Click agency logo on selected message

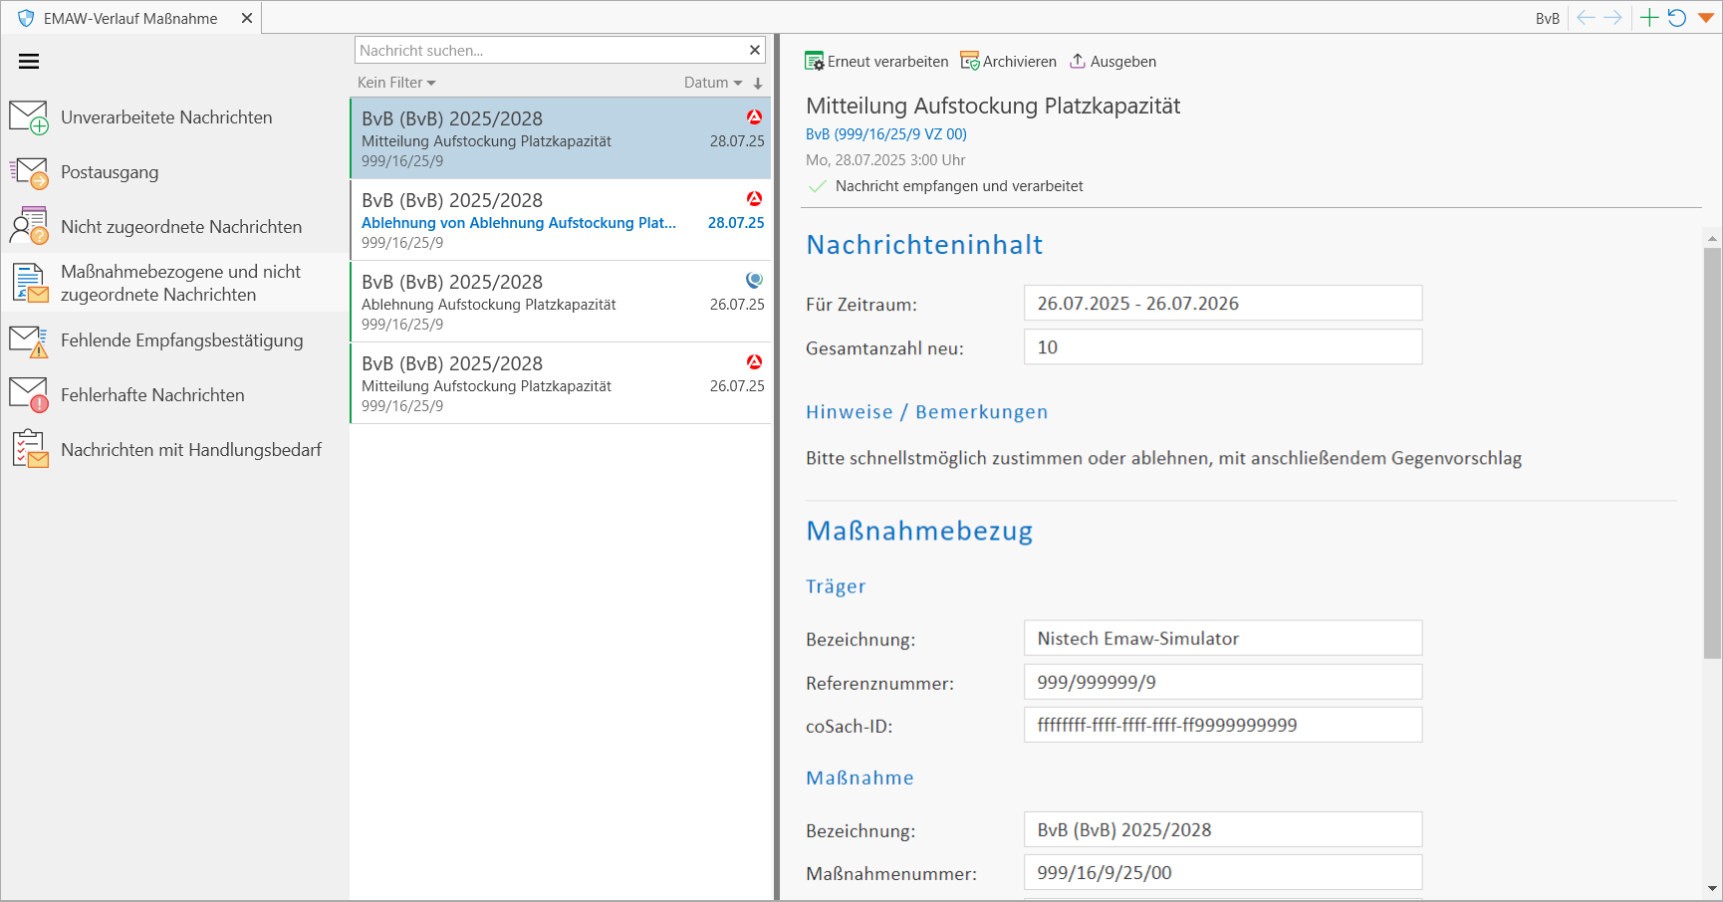[x=755, y=117]
